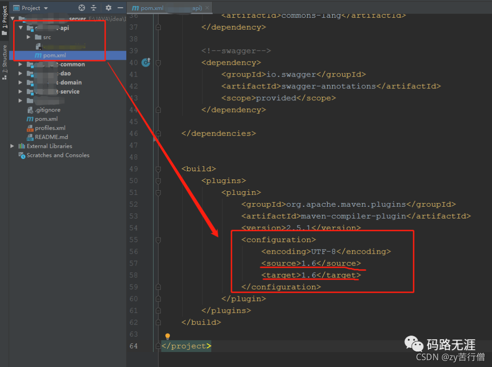Click the External Libraries icon

[22, 146]
